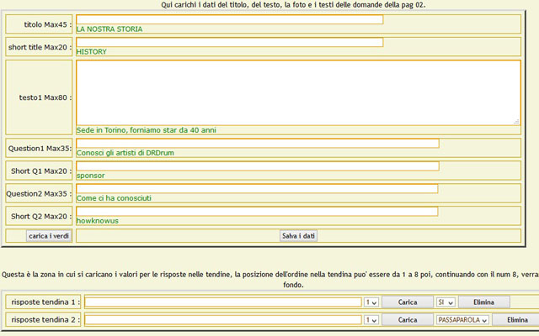Click Elimina in risposte tendina 1 row
This screenshot has width=539, height=336.
[x=483, y=302]
